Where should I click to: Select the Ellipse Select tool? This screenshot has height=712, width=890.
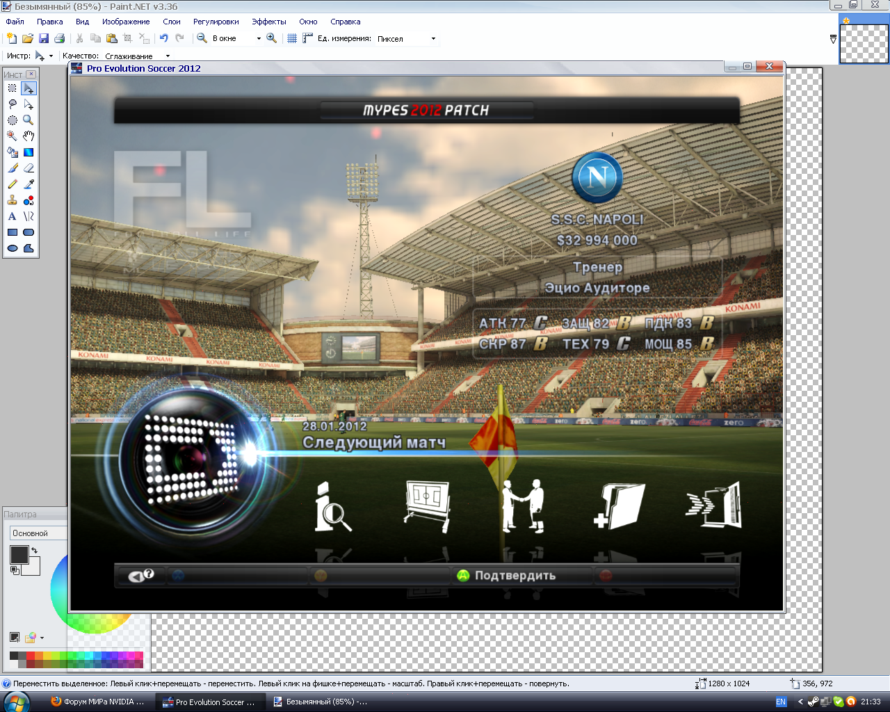pyautogui.click(x=13, y=120)
